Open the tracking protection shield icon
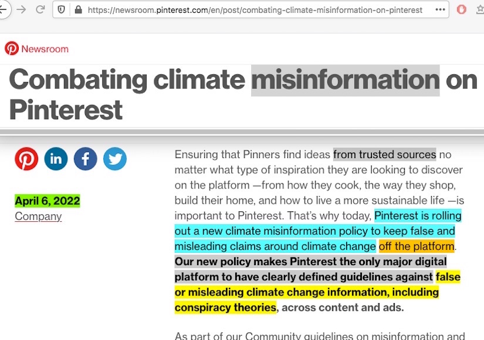484x340 pixels. [x=62, y=9]
